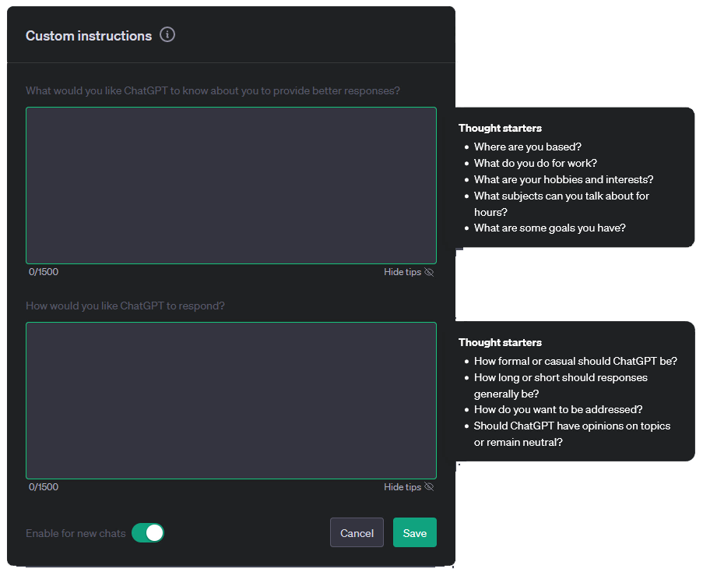703x576 pixels.
Task: Click 'What are some goals you have?' tip
Action: point(550,228)
